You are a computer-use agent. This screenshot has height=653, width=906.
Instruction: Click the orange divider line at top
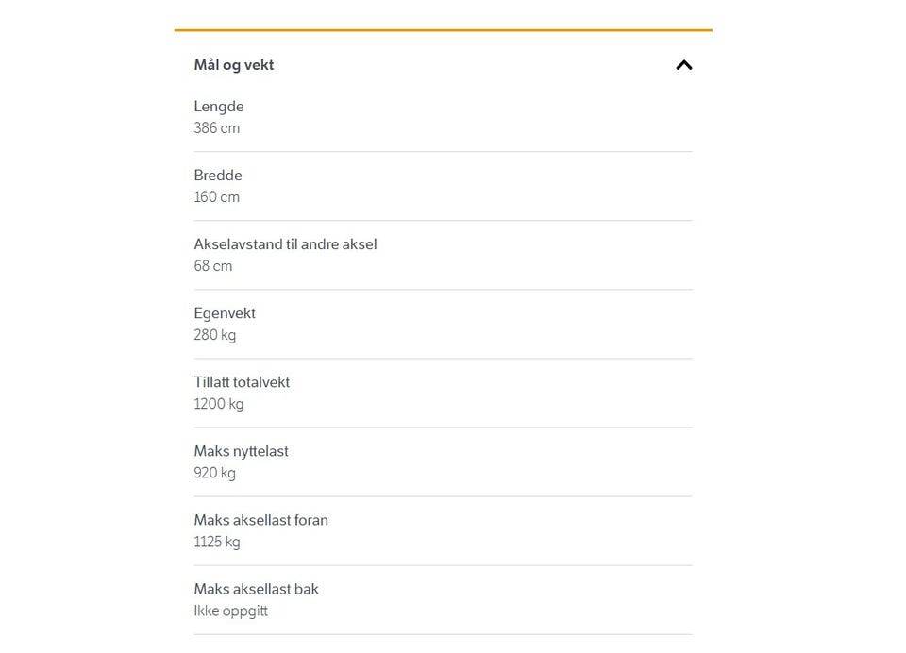point(443,30)
